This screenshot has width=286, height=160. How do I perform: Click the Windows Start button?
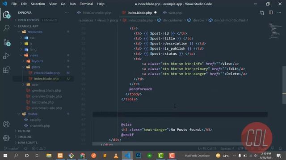pos(5,156)
